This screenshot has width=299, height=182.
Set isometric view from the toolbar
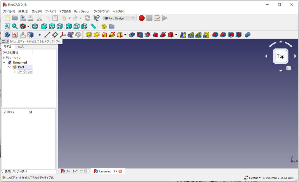pyautogui.click(x=35, y=26)
